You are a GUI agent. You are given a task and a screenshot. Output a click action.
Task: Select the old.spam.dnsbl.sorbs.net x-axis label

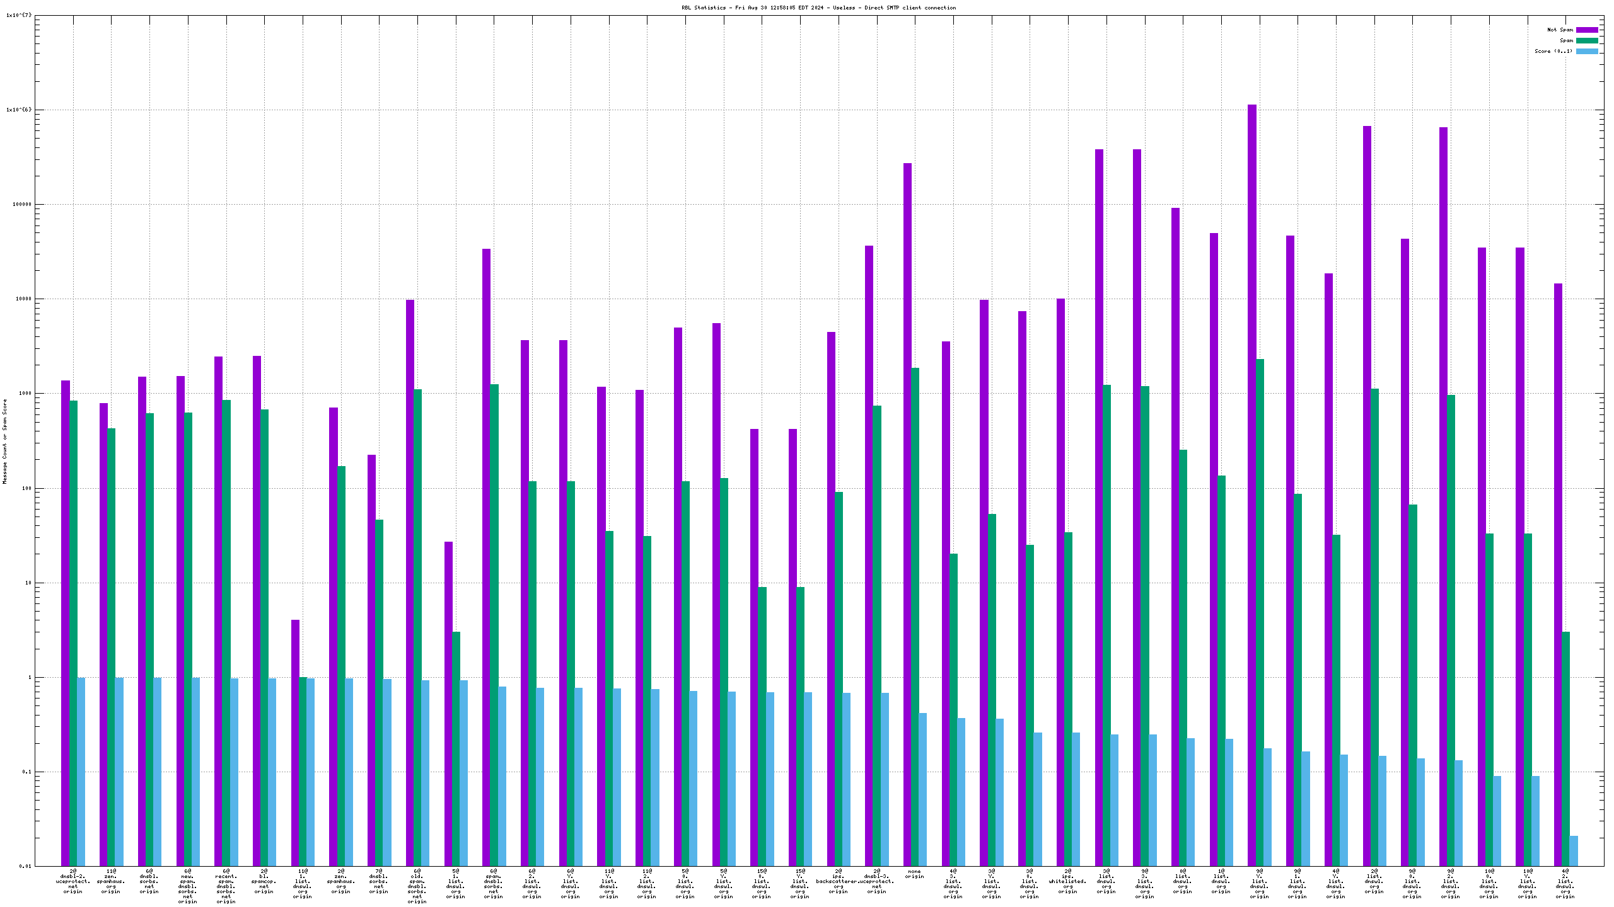coord(417,886)
